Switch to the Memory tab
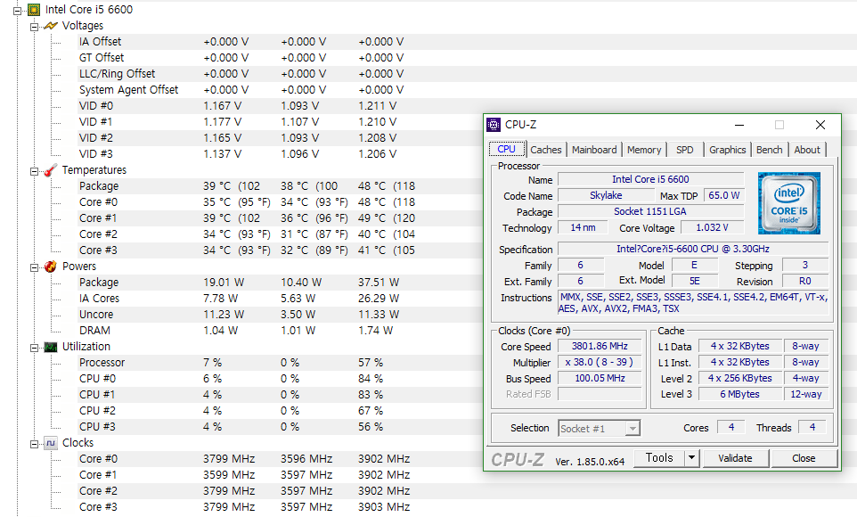Screen dimensions: 857x517 click(643, 150)
